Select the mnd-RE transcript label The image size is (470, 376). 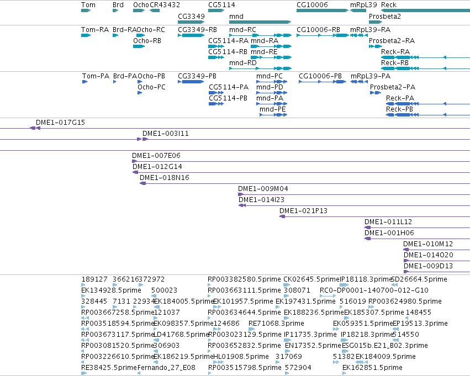264,52
